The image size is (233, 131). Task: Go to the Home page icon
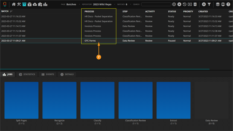click(x=14, y=4)
